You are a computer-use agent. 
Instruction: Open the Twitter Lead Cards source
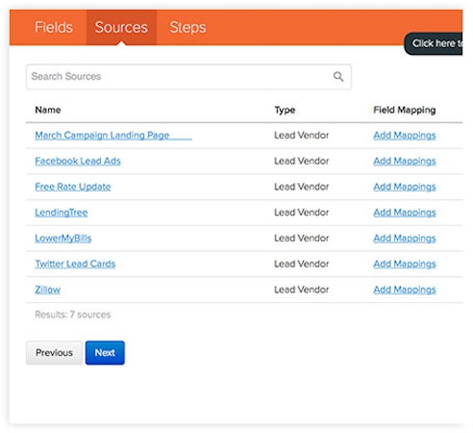click(75, 264)
